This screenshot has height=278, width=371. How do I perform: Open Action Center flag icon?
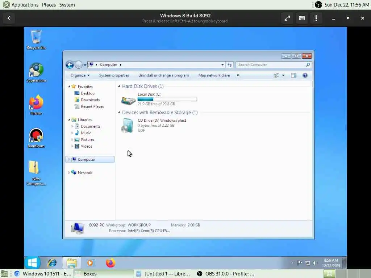300,263
